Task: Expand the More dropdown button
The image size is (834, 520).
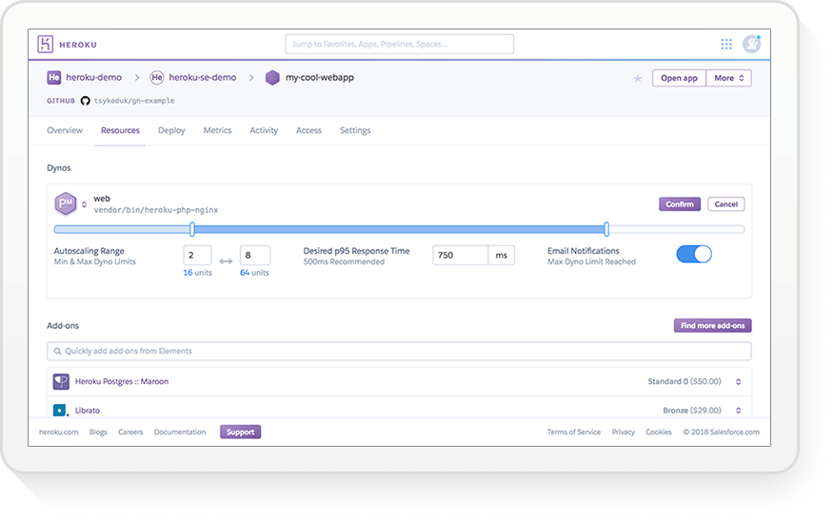Action: [728, 78]
